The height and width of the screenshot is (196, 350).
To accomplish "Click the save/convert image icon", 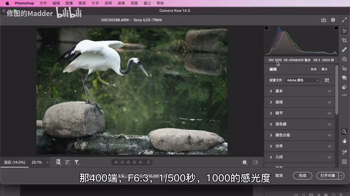I will (x=323, y=20).
